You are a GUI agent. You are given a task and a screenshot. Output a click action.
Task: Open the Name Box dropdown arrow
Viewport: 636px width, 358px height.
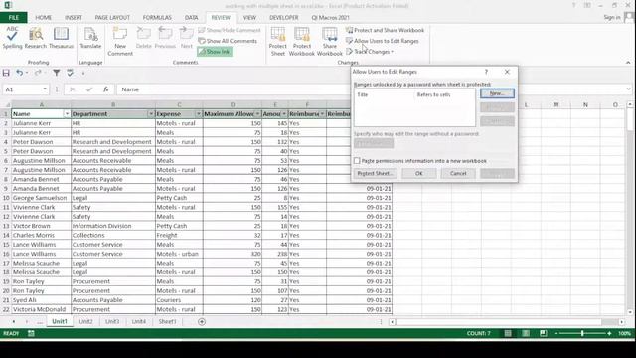[x=45, y=89]
